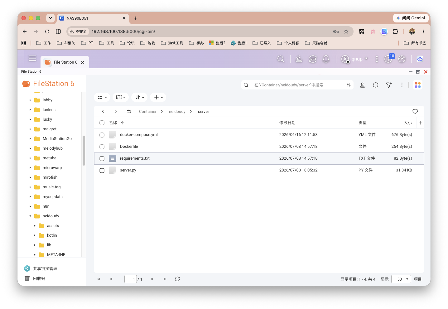Click the QTS search magnifier icon

(x=281, y=59)
